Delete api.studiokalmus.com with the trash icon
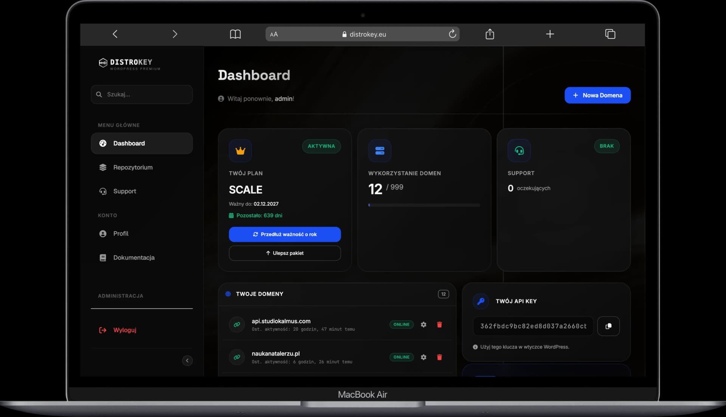726x417 pixels. click(x=439, y=324)
